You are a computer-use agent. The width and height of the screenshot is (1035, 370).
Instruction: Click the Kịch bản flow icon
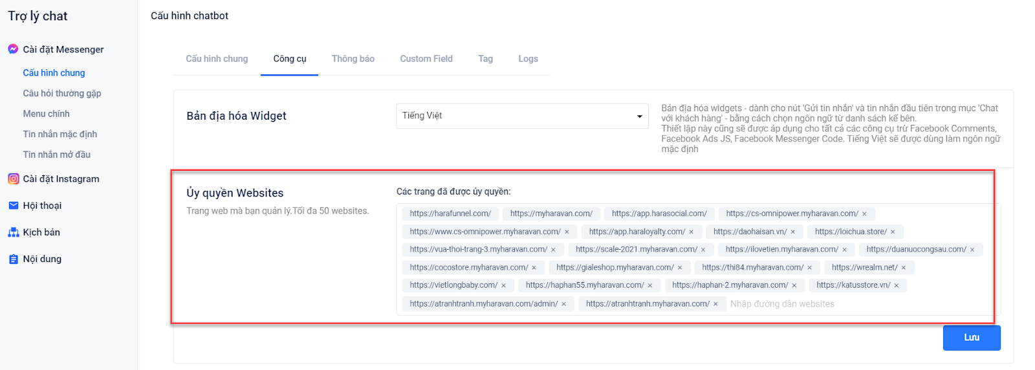click(13, 232)
